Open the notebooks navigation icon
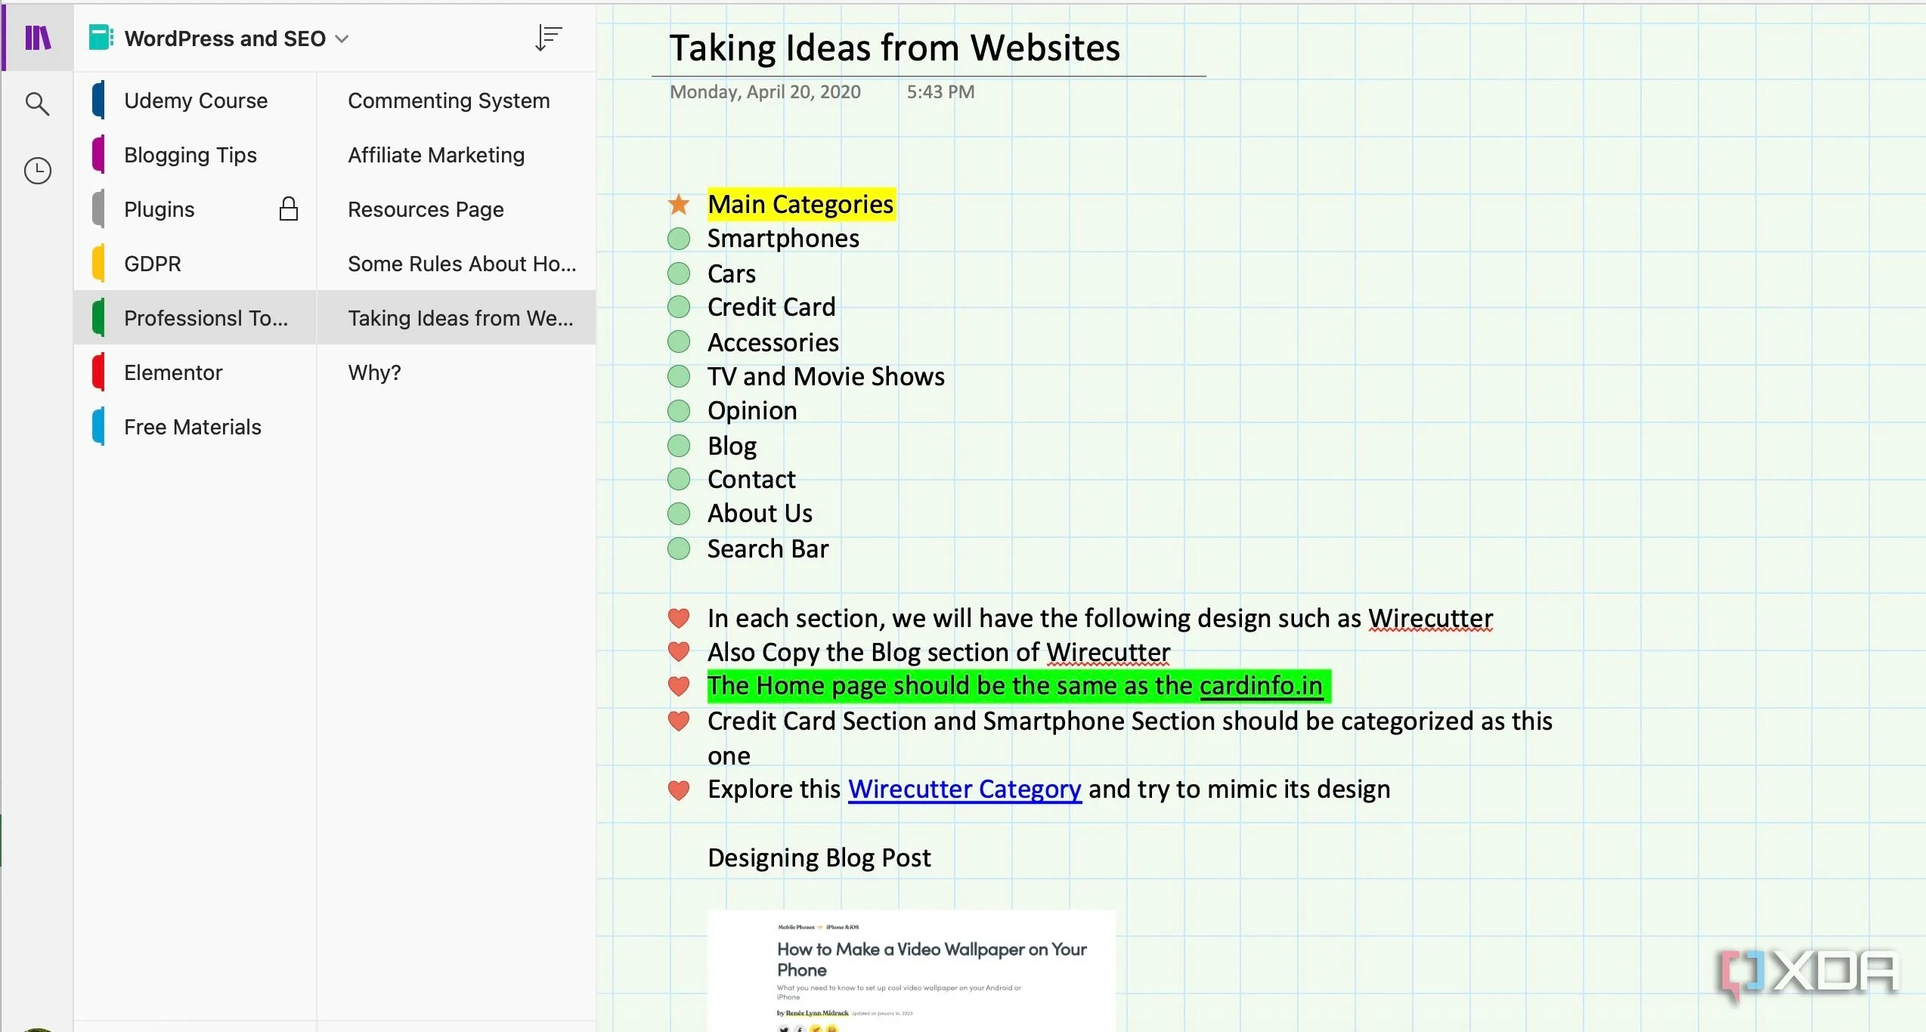This screenshot has width=1926, height=1032. (38, 38)
